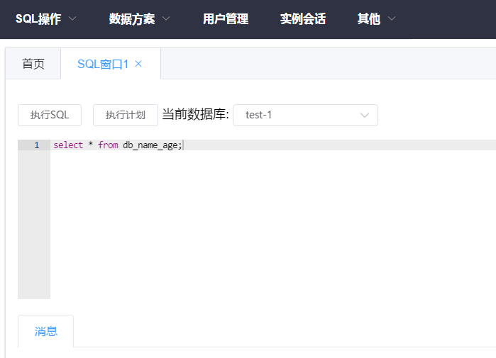Click the 执行SQL button
This screenshot has width=496, height=358.
50,115
